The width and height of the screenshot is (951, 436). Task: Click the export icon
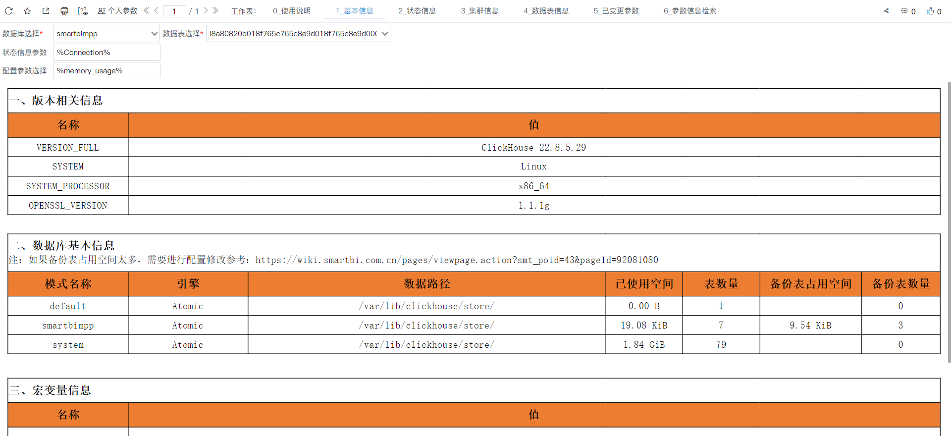coord(46,11)
